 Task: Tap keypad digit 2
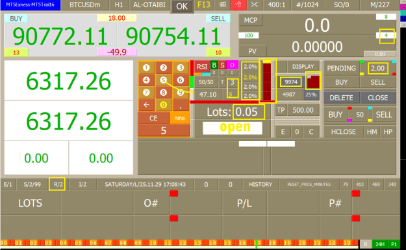(x=164, y=67)
